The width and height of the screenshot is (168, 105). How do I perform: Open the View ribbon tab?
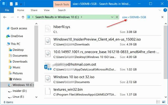coord(47,10)
